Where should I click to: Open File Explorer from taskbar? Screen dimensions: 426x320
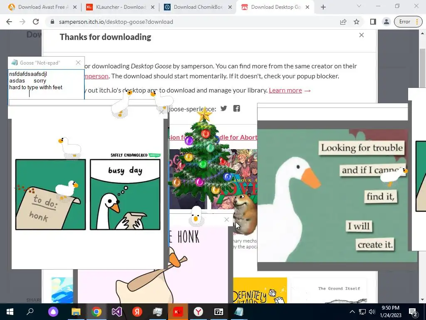76,312
